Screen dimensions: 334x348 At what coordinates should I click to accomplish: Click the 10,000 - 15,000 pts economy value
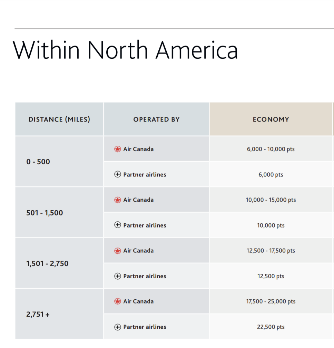[x=271, y=200]
